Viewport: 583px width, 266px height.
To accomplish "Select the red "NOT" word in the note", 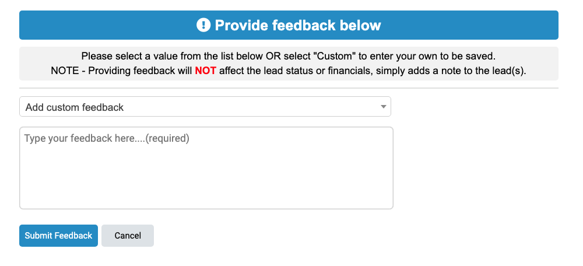I will coord(205,71).
